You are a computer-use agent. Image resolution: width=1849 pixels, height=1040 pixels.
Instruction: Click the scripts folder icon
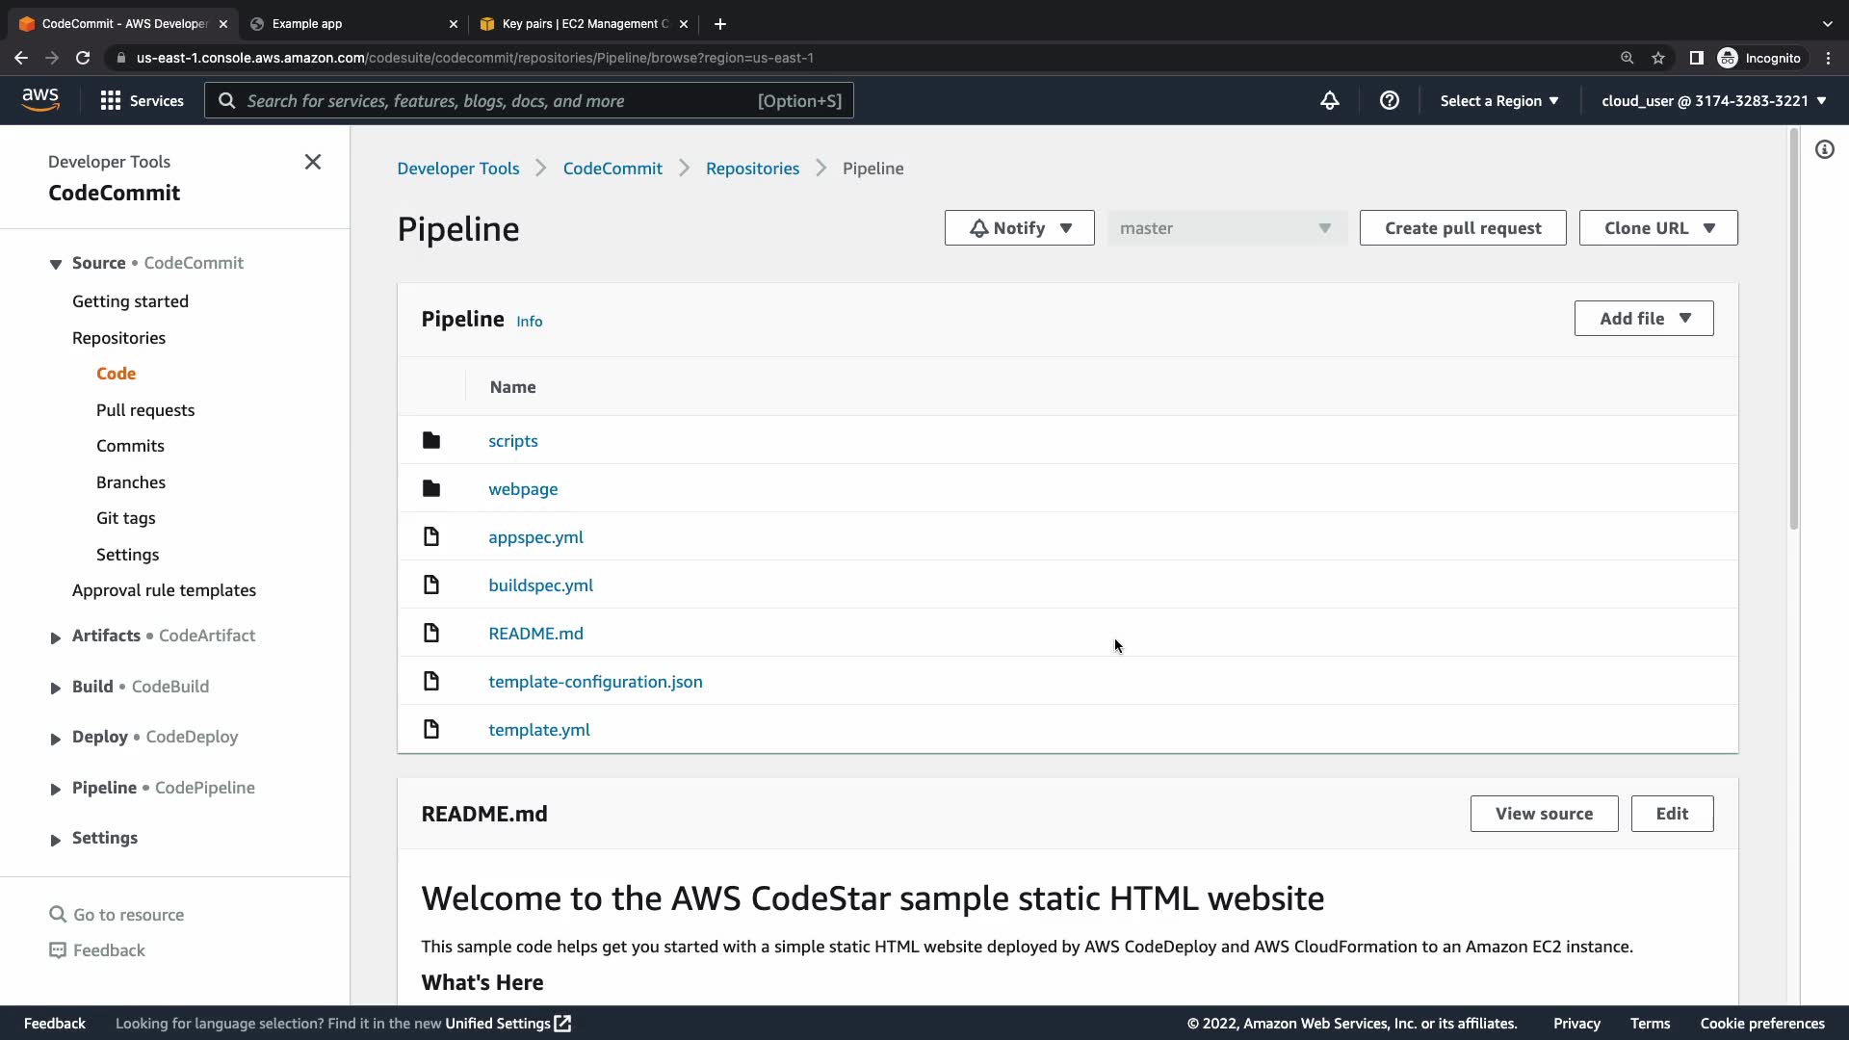tap(431, 441)
